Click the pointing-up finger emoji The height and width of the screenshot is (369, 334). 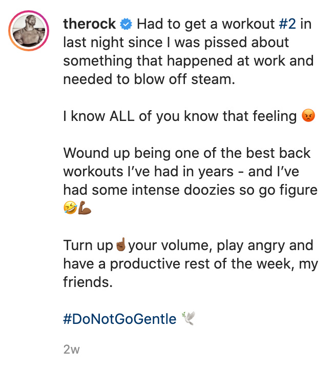pyautogui.click(x=121, y=245)
